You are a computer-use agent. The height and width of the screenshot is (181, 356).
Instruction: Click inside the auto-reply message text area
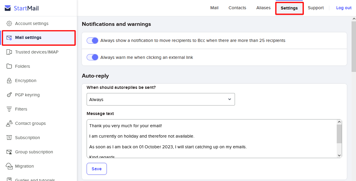212,139
